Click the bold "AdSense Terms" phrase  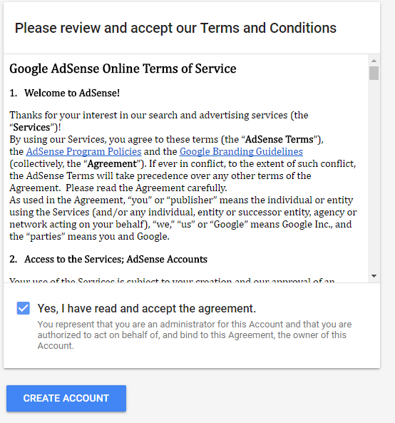pyautogui.click(x=279, y=140)
